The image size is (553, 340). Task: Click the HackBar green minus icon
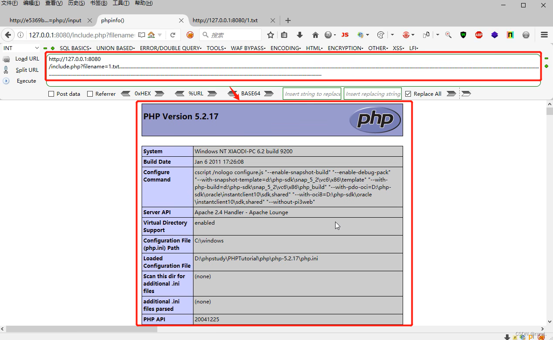(x=45, y=48)
